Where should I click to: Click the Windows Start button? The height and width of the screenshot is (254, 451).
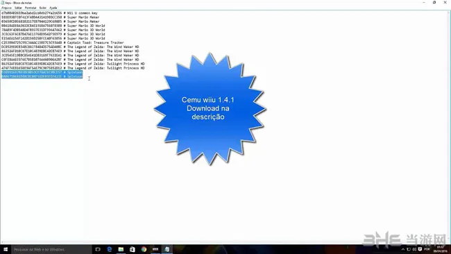[6, 249]
